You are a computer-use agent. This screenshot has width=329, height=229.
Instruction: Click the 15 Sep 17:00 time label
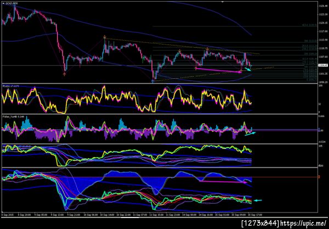pos(256,215)
